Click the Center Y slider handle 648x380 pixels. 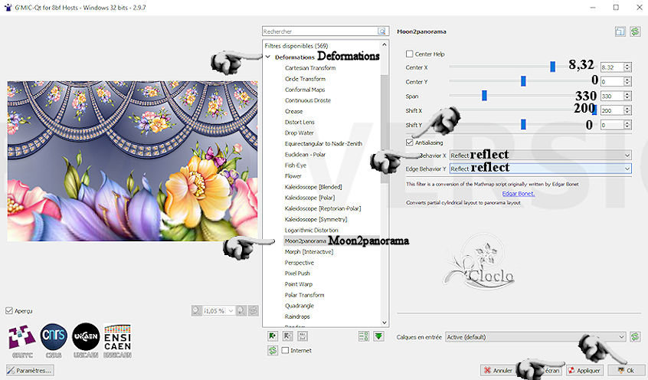pyautogui.click(x=523, y=80)
